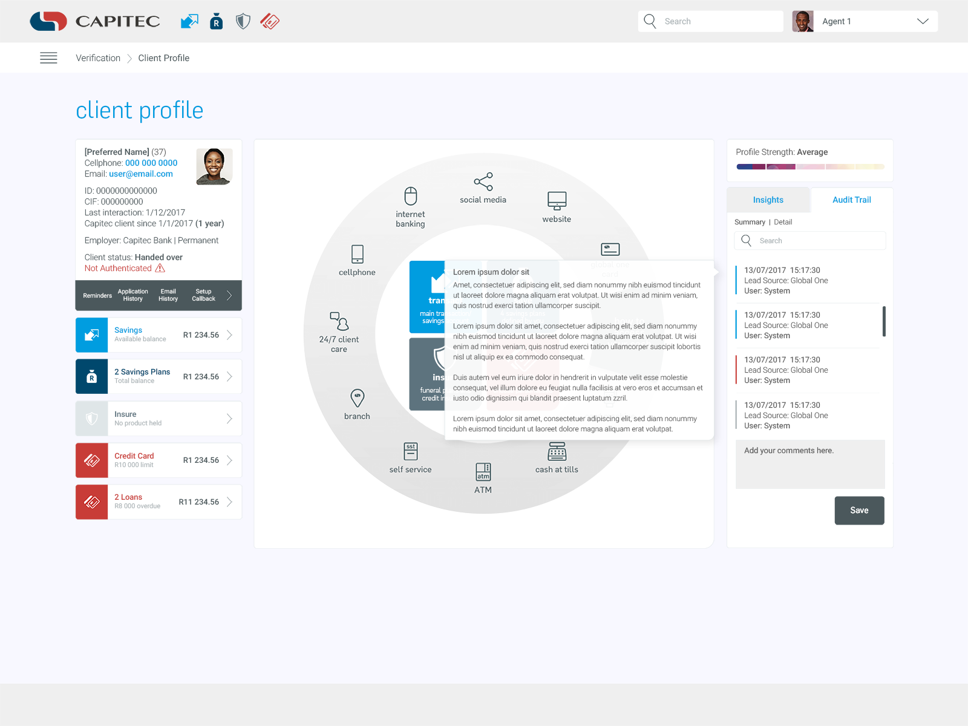The width and height of the screenshot is (968, 726).
Task: Click the Loans tile icon
Action: pos(92,502)
